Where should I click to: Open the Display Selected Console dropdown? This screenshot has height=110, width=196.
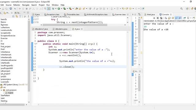191,18
